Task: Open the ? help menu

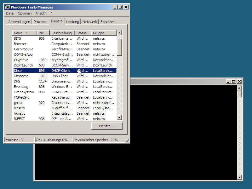Action: tap(51, 13)
